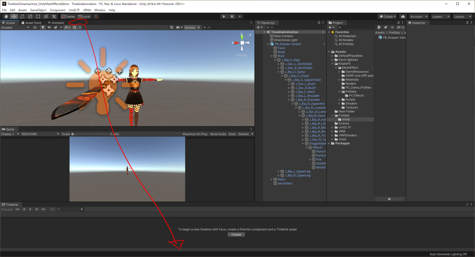The image size is (475, 257).
Task: Open component editor tools in Scene
Action: pos(172,27)
